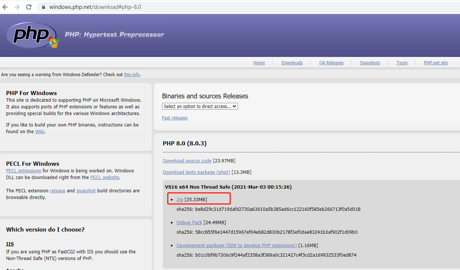Open the Home navigation link
The width and height of the screenshot is (460, 270).
(259, 63)
